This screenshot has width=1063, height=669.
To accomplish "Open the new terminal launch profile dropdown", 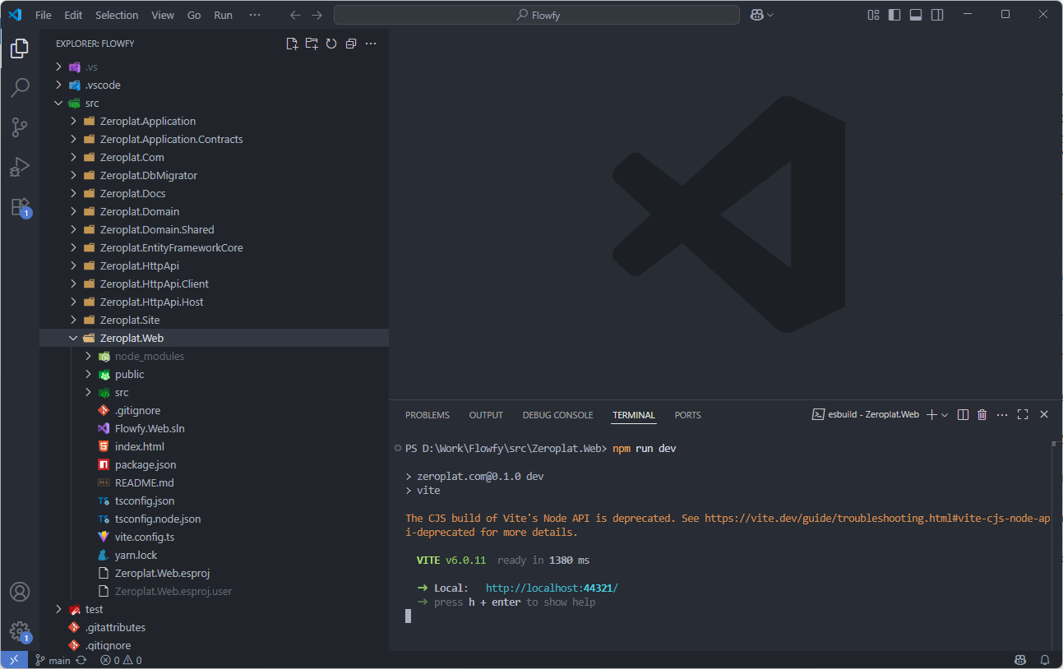I will (945, 415).
